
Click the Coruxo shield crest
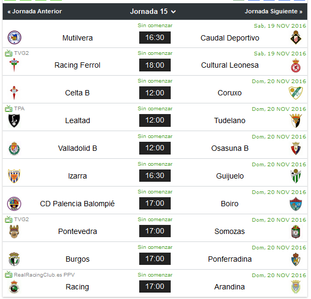296,93
